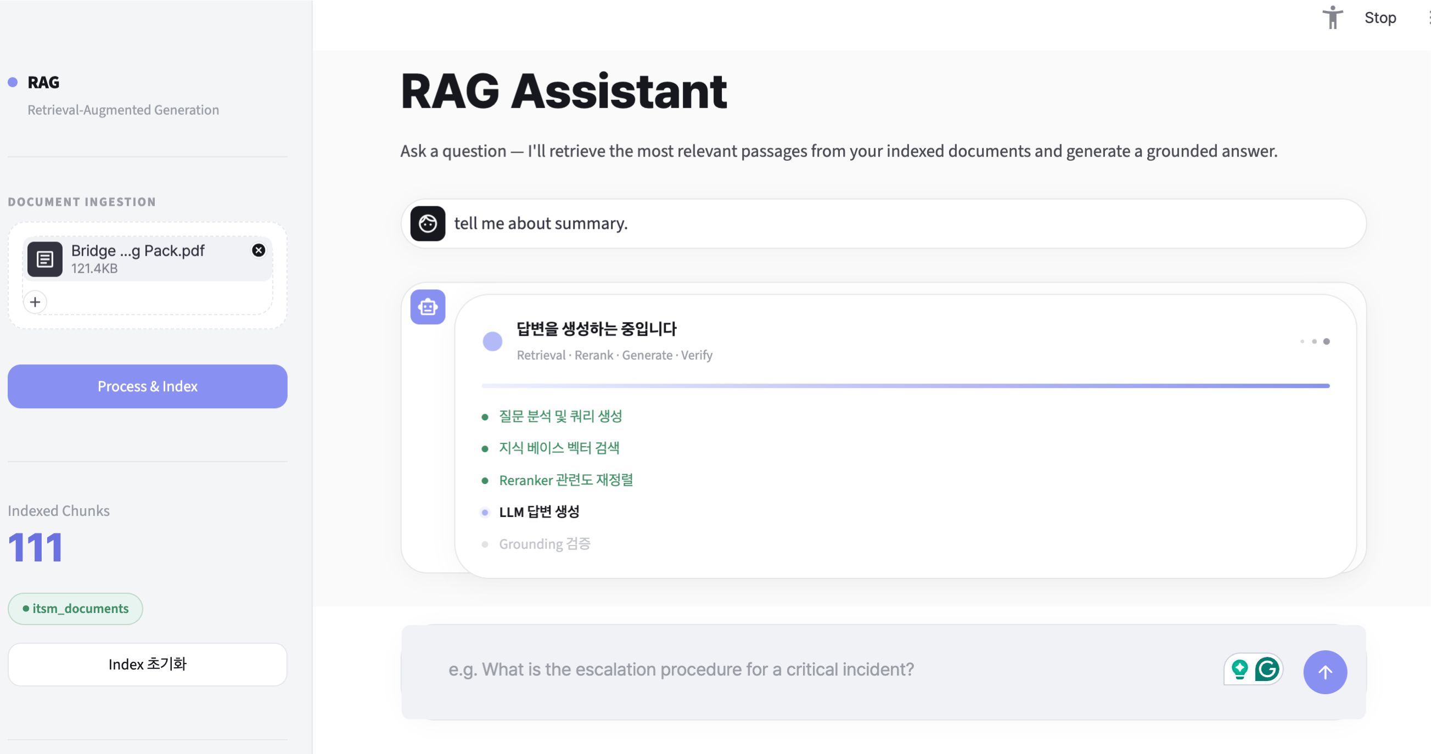Click the user avatar beside the query

428,224
